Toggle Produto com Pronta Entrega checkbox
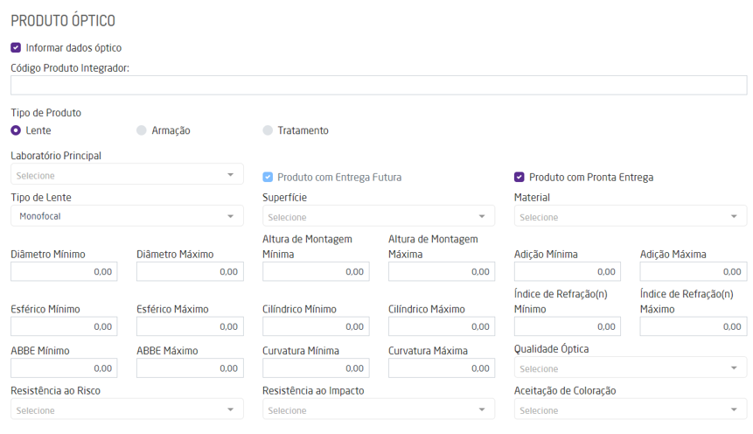Screen dimensions: 753x434 point(519,177)
